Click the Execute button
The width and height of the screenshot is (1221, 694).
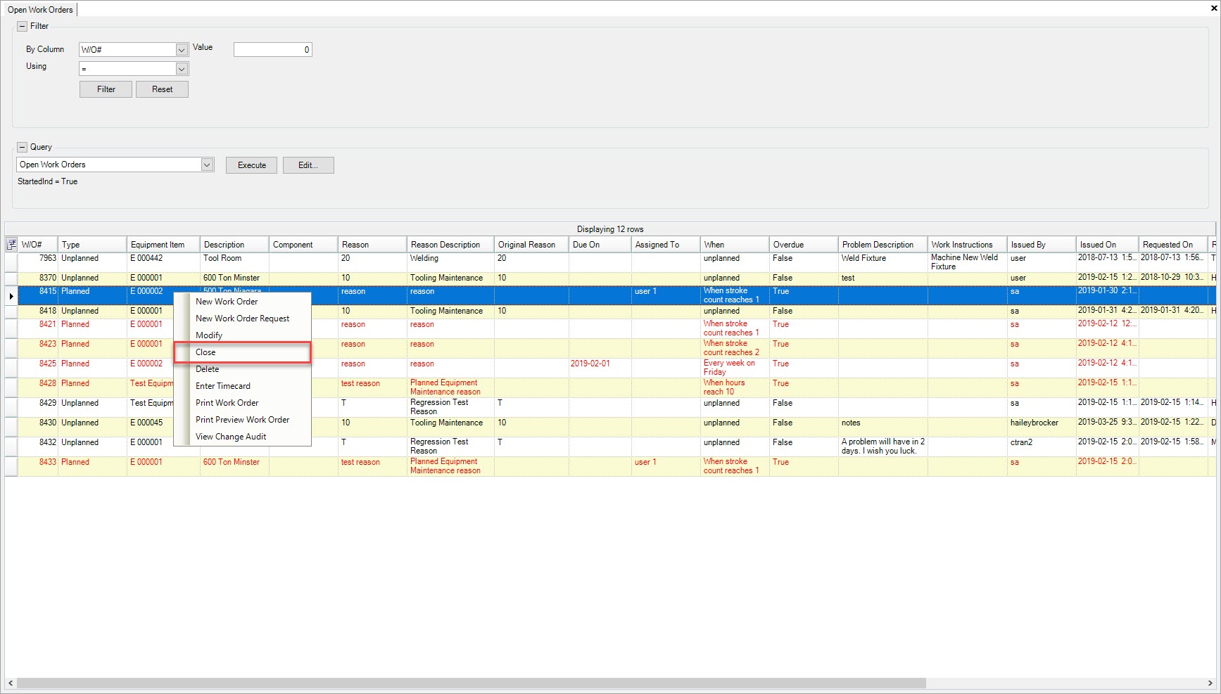(251, 165)
